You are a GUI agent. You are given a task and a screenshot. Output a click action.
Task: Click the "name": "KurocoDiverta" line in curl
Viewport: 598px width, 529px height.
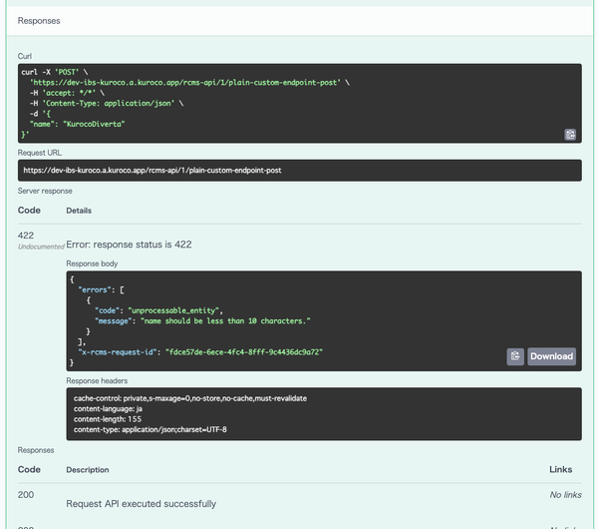[78, 124]
